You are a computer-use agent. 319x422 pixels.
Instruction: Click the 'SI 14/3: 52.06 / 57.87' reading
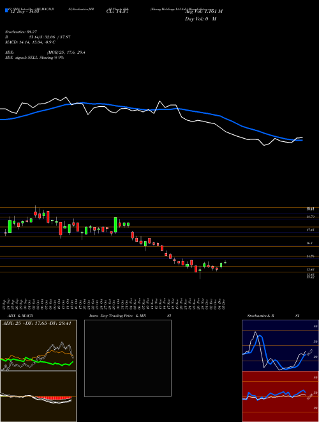coord(50,37)
